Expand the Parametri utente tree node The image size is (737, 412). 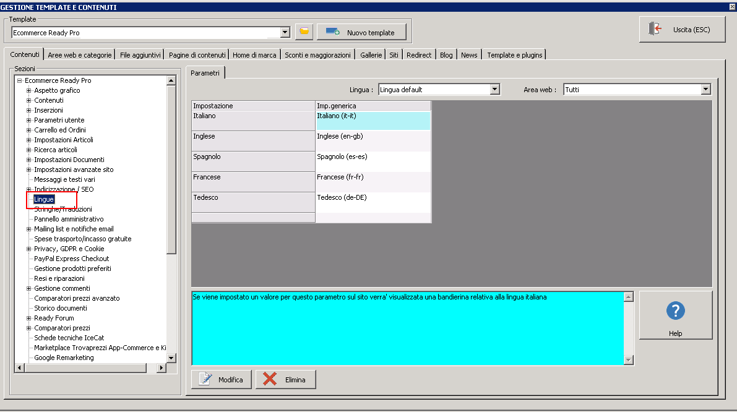[x=28, y=120]
